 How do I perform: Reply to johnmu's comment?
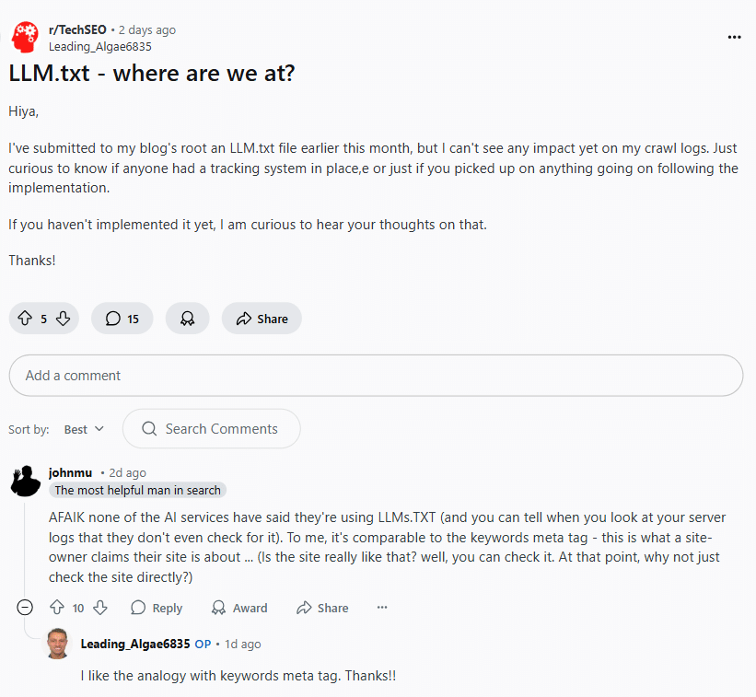(x=157, y=608)
